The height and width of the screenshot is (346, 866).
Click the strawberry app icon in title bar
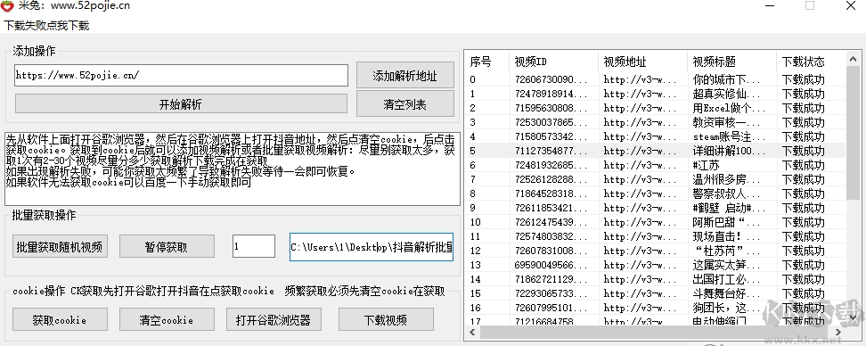coord(7,6)
